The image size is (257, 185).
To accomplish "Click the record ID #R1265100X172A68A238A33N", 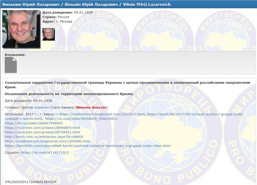I will coord(31,181).
